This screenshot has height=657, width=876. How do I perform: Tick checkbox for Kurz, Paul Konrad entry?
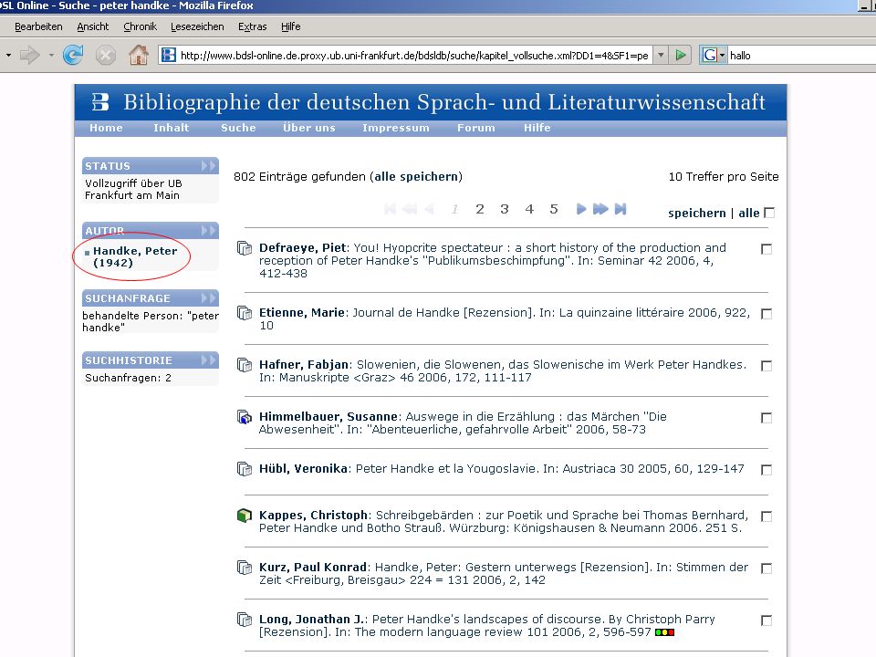click(766, 568)
